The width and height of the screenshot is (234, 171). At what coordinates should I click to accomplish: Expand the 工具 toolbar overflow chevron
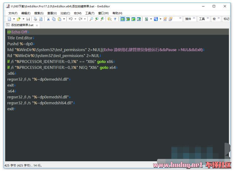coord(208,18)
